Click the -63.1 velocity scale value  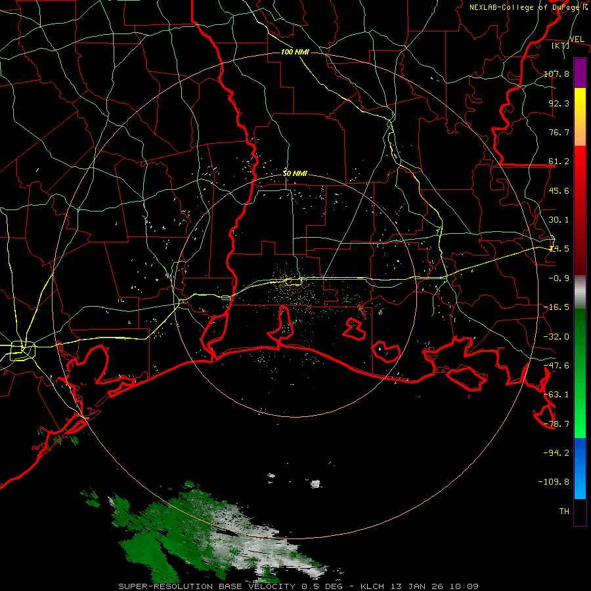pyautogui.click(x=556, y=395)
